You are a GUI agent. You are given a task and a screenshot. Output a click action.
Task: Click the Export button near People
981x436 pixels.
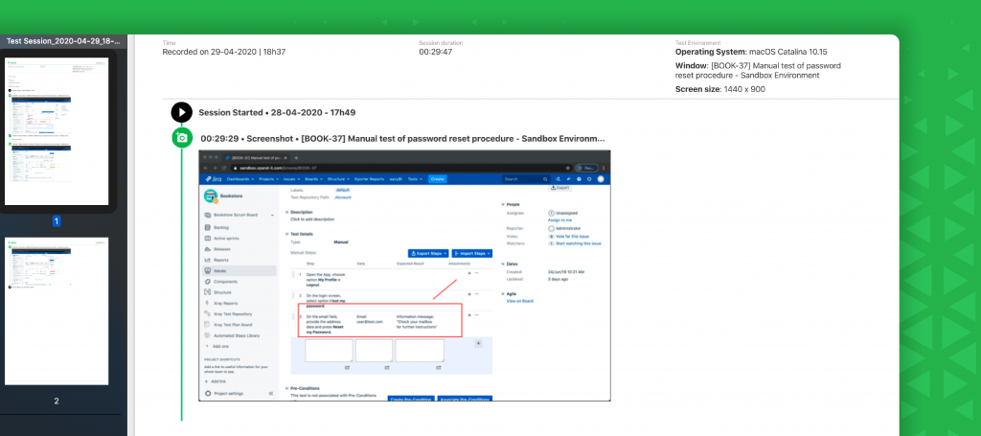pyautogui.click(x=559, y=187)
